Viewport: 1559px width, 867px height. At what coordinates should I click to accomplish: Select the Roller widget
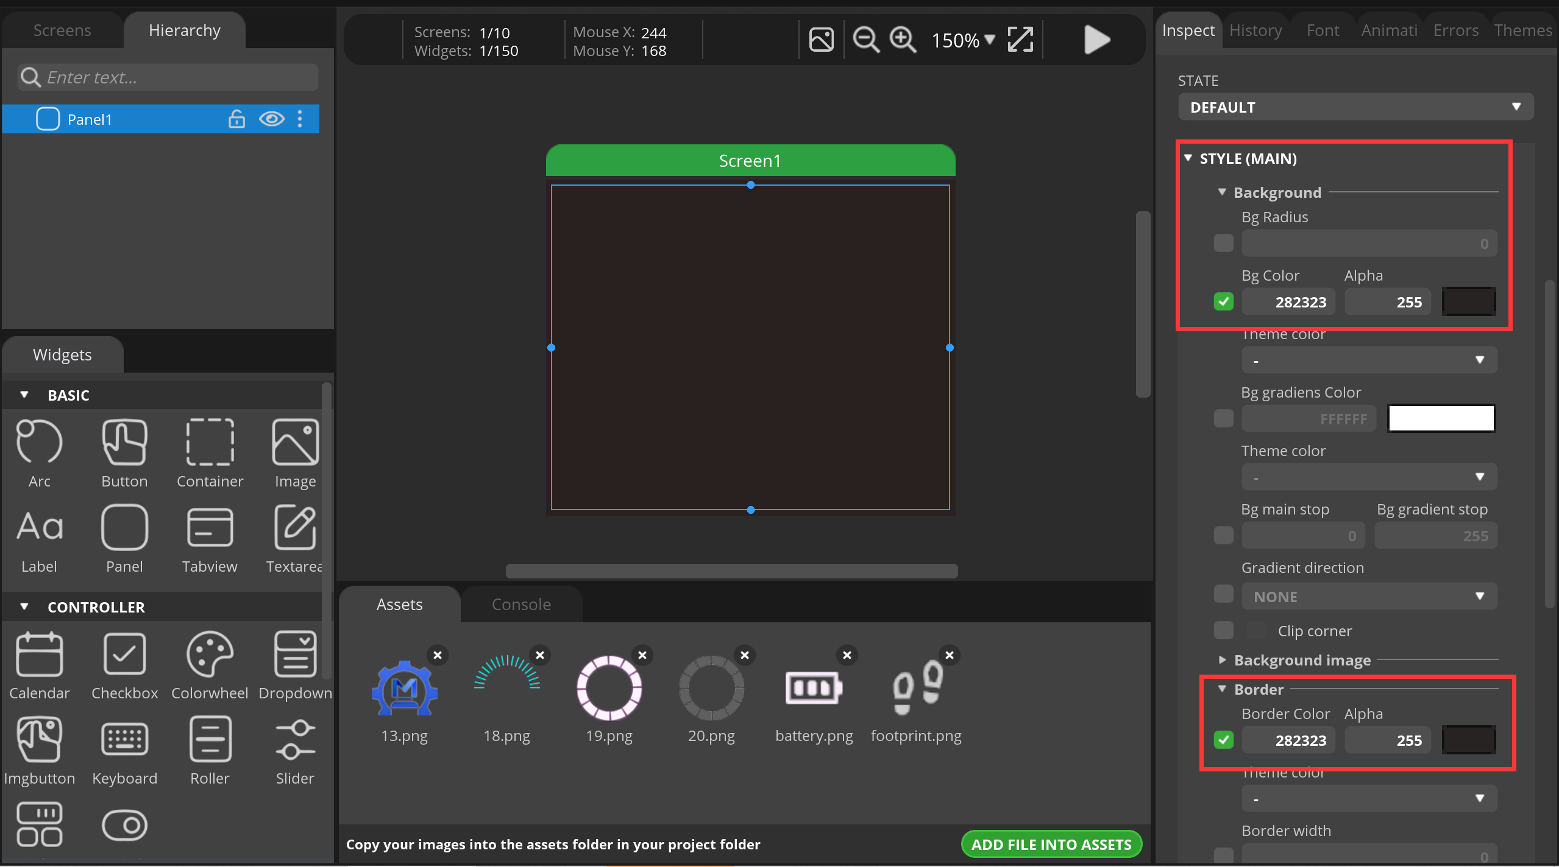(x=210, y=750)
